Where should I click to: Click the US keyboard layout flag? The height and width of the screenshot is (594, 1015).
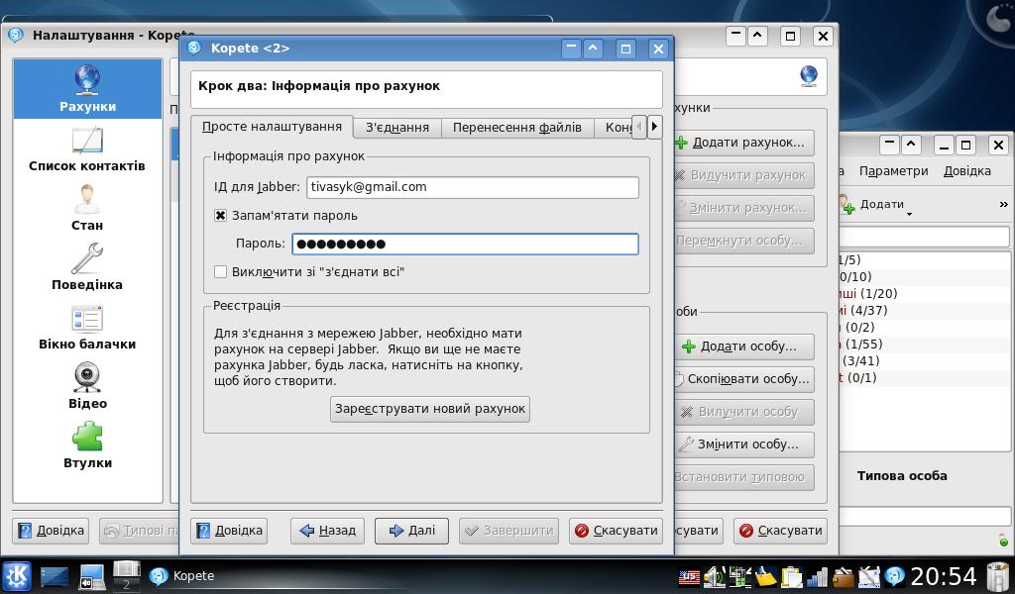689,577
